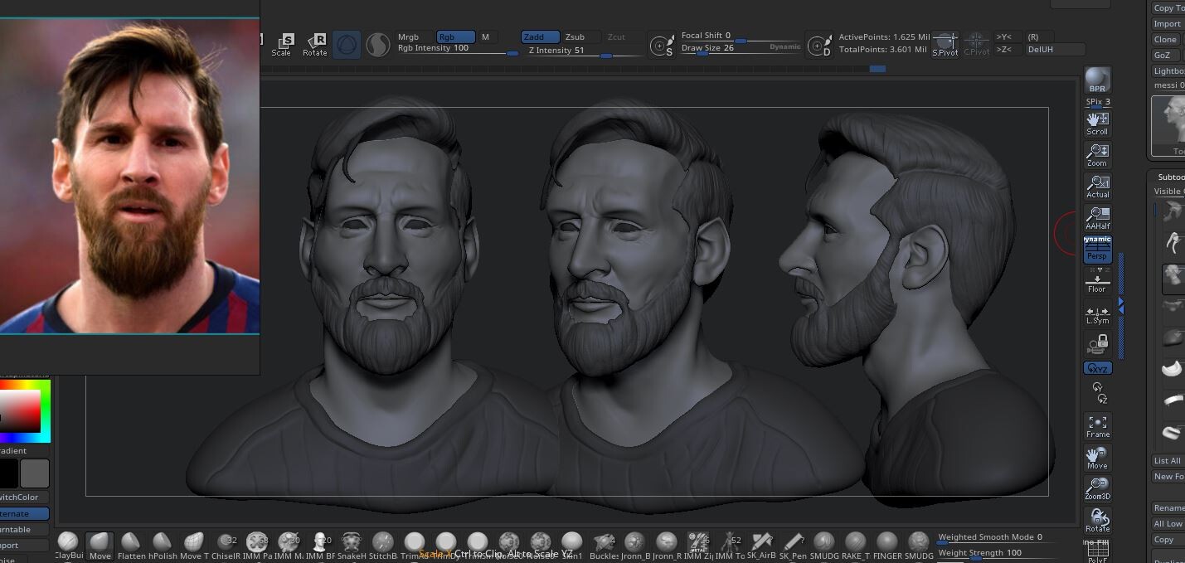Open the Lightbox browser

[x=1166, y=70]
